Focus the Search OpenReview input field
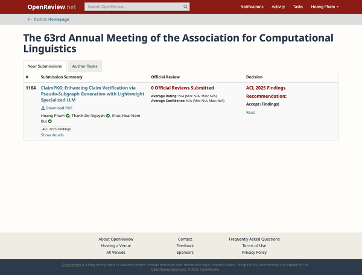Image resolution: width=362 pixels, height=275 pixels. click(133, 7)
